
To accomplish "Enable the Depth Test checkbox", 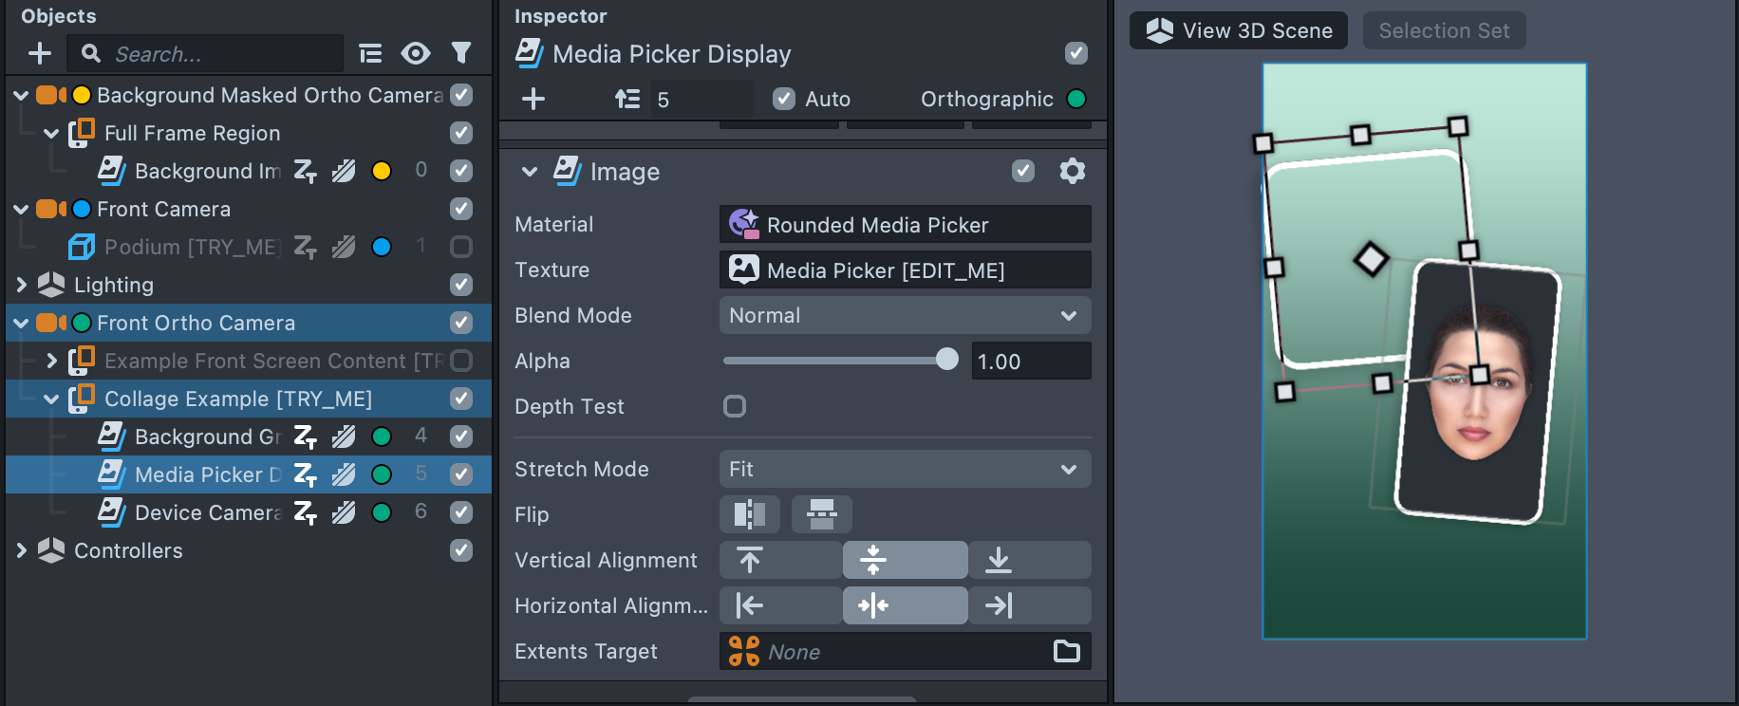I will coord(735,406).
